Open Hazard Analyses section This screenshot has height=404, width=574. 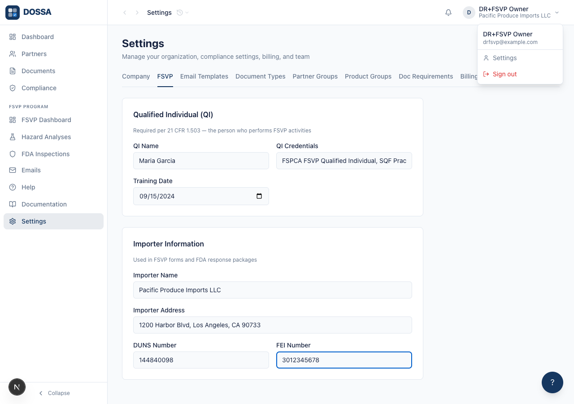click(x=53, y=137)
